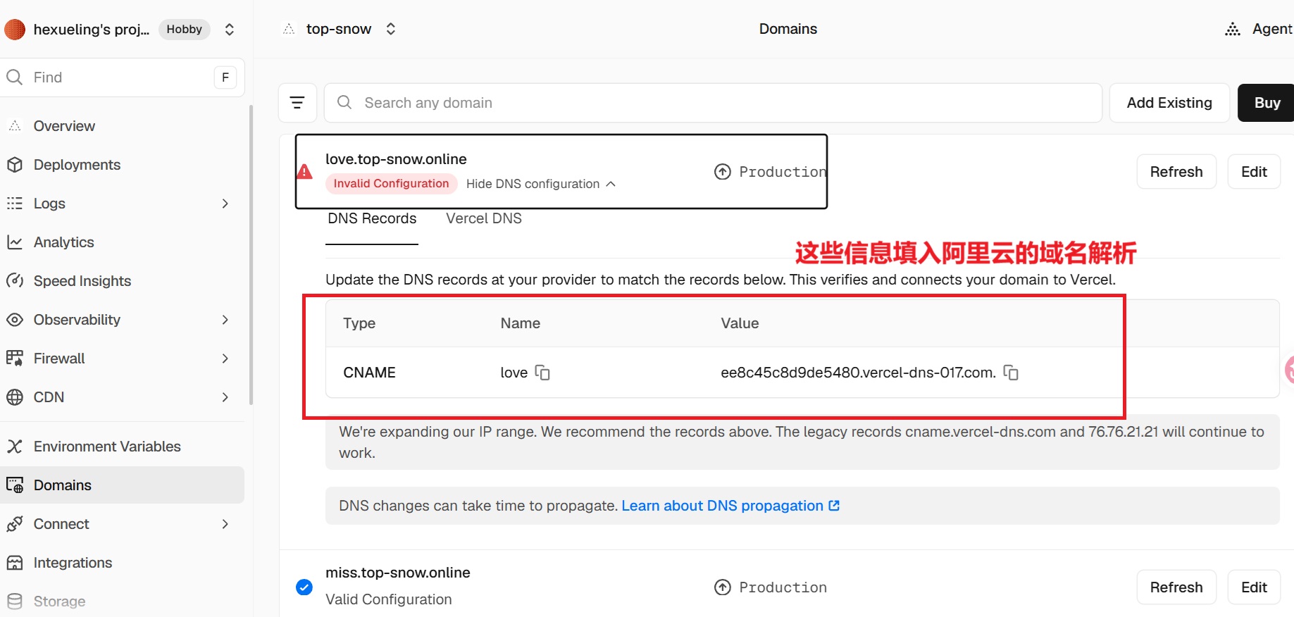The width and height of the screenshot is (1294, 617).
Task: Click the magnifier icon in domain search
Action: point(344,103)
